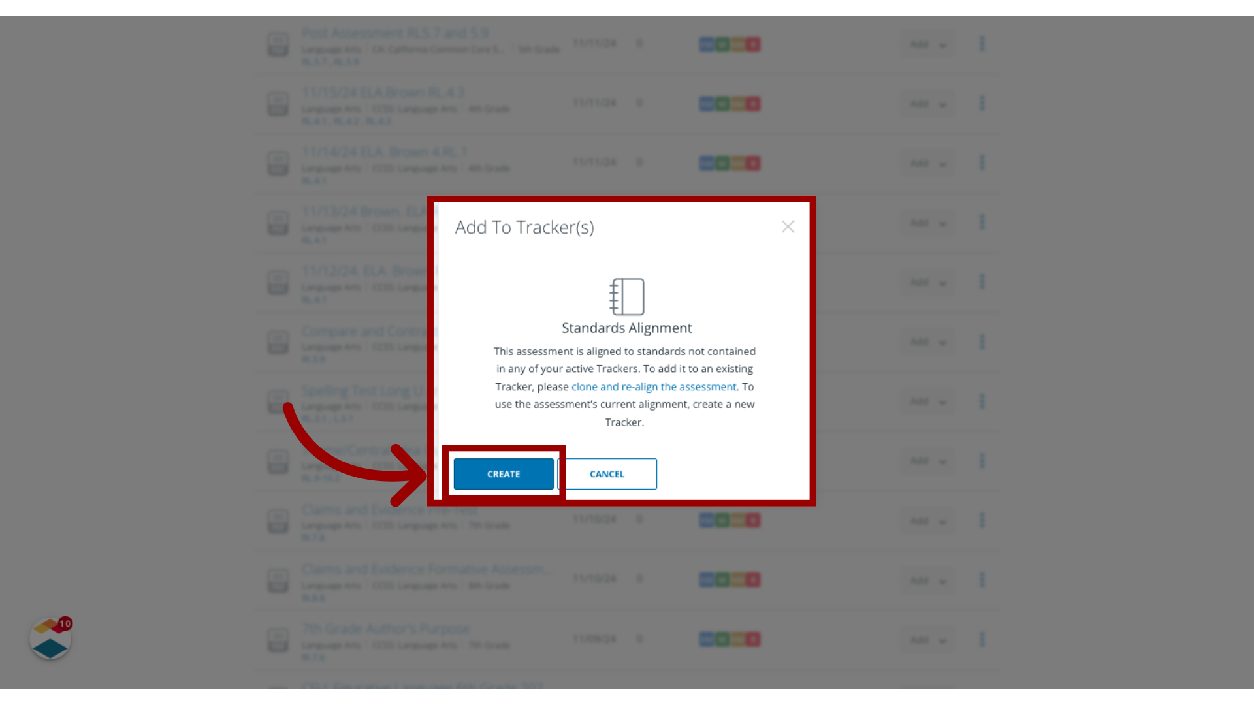The height and width of the screenshot is (705, 1254).
Task: Click the Standards Alignment notebook icon
Action: [x=627, y=296]
